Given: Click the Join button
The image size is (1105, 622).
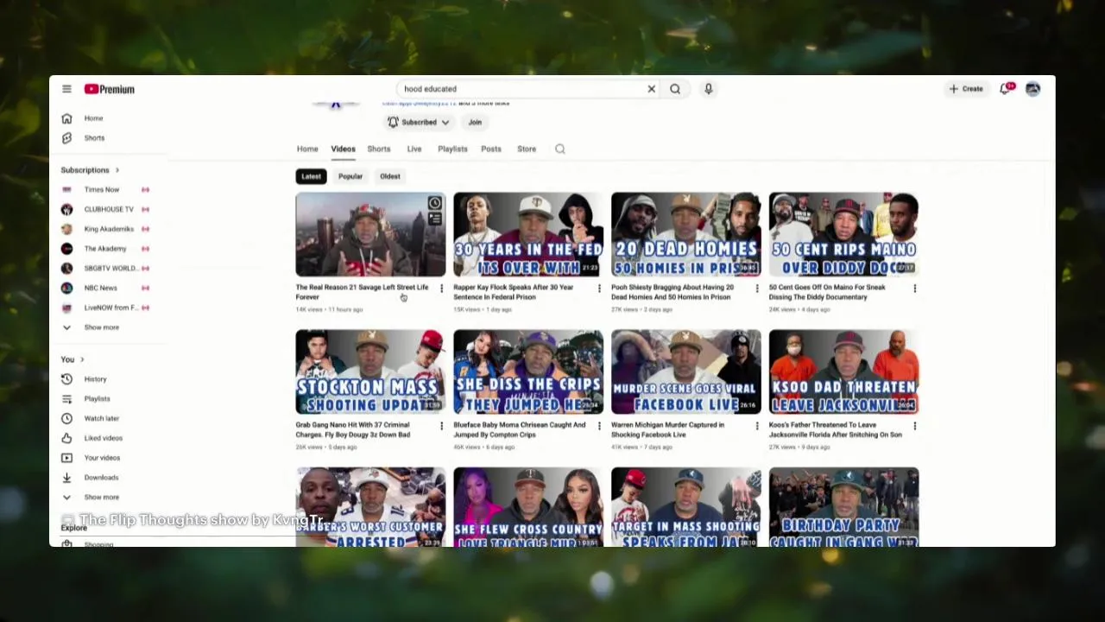Looking at the screenshot, I should coord(475,123).
